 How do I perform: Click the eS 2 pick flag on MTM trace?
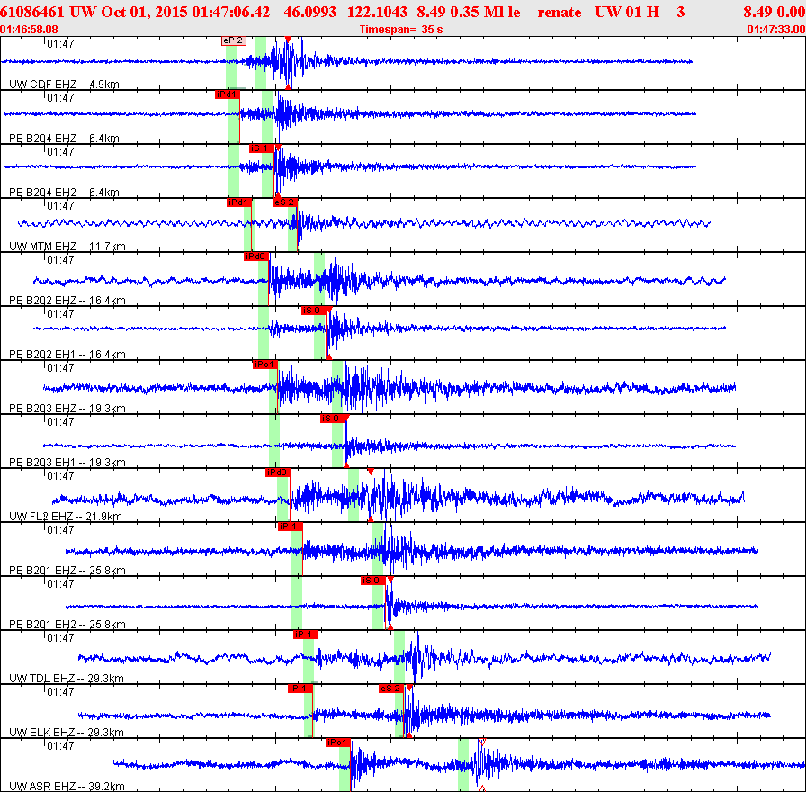coord(285,202)
